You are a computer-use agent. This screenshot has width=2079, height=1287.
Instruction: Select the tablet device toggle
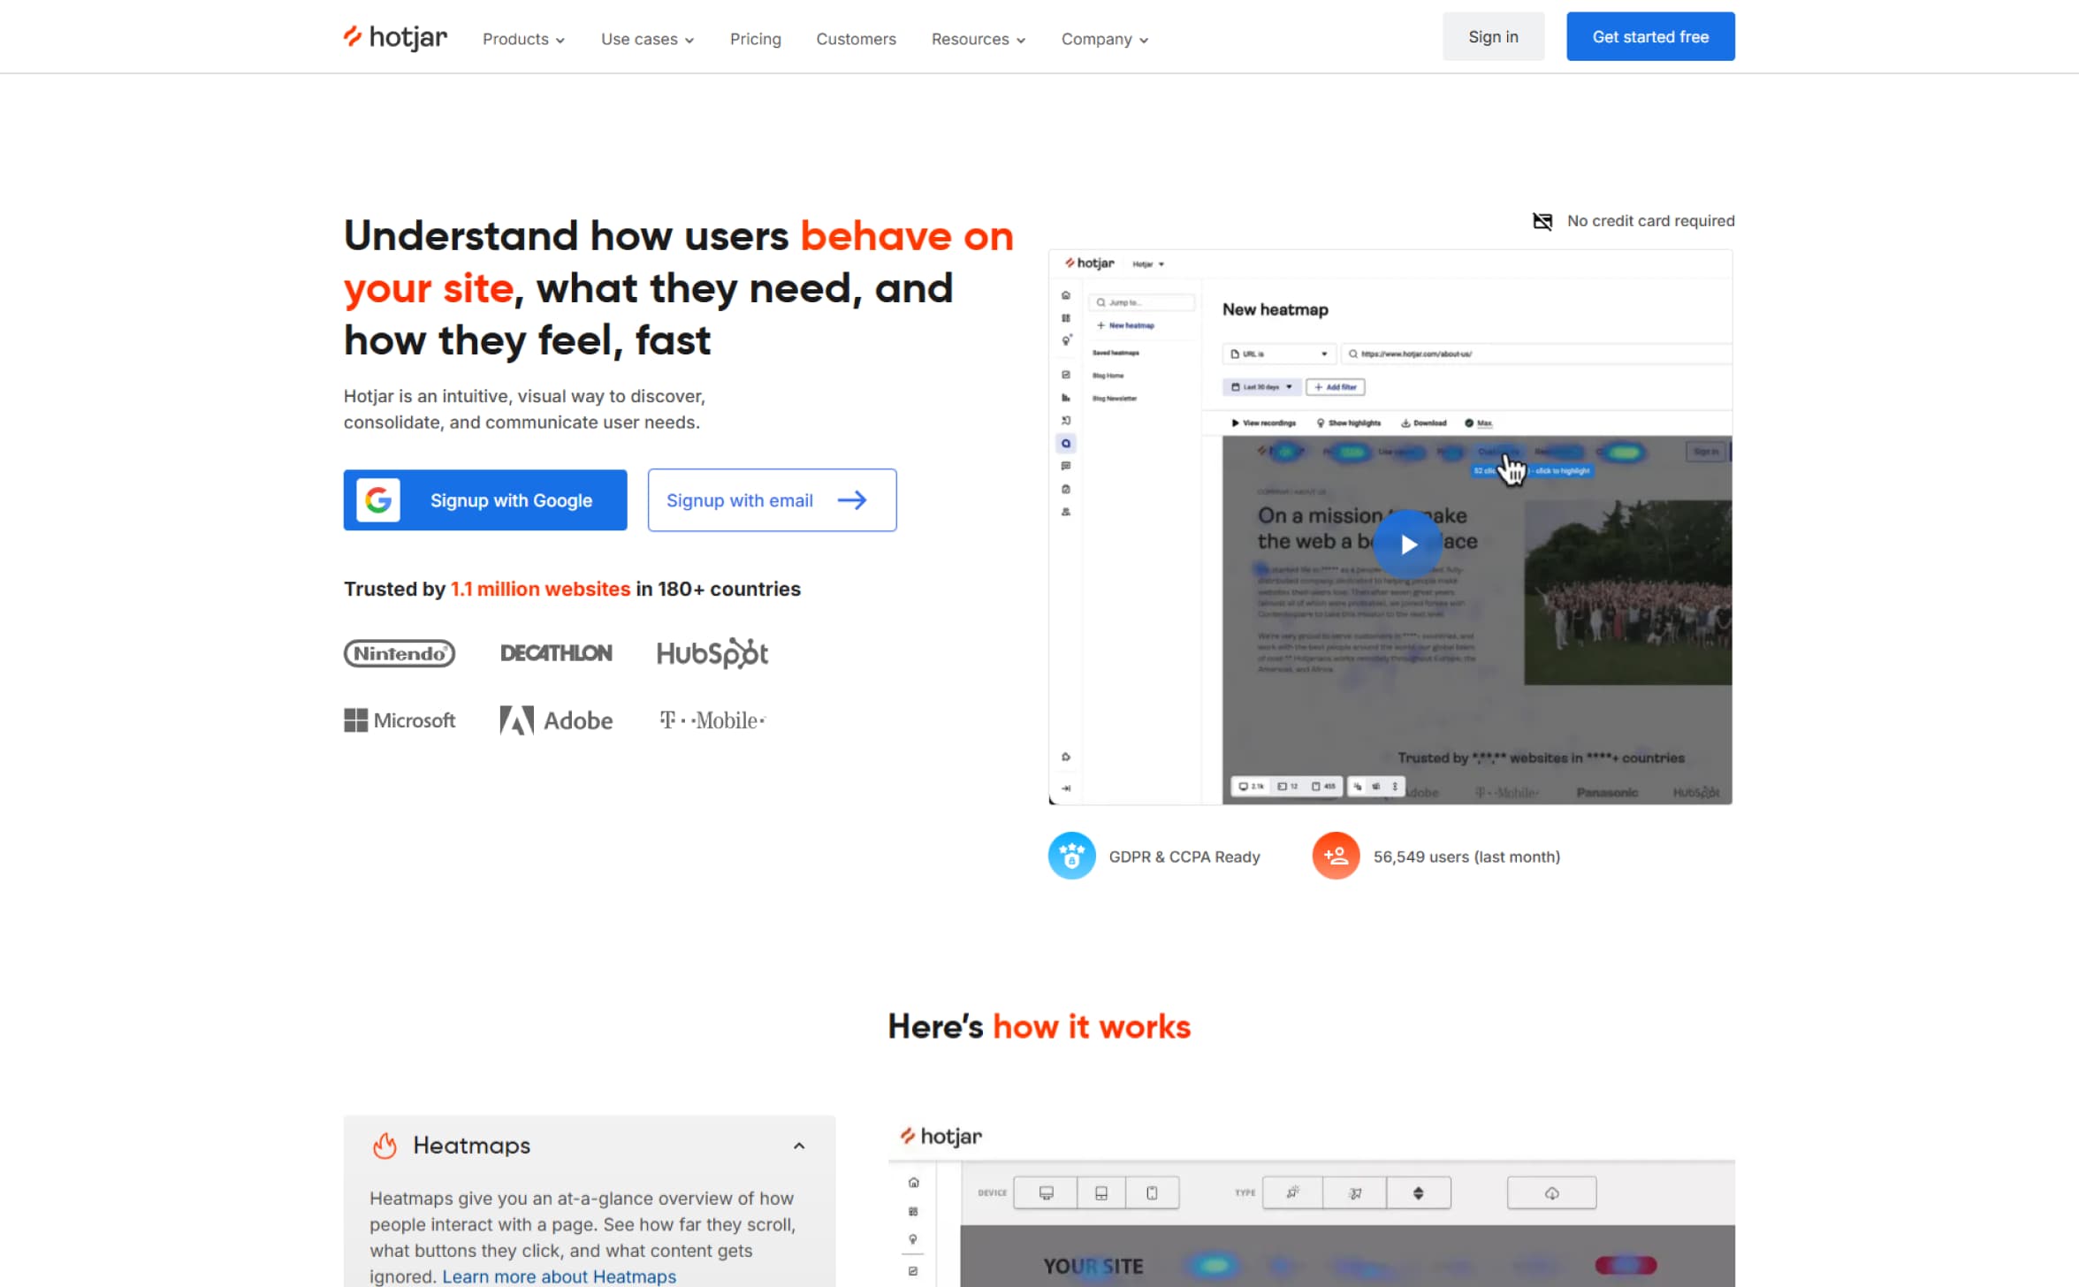coord(1100,1193)
